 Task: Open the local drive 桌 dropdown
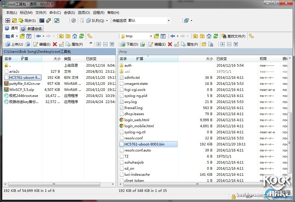(x=12, y=36)
